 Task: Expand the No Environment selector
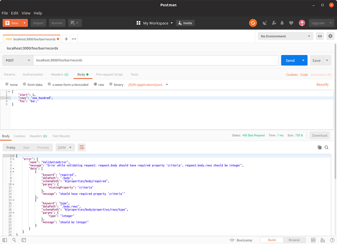285,36
